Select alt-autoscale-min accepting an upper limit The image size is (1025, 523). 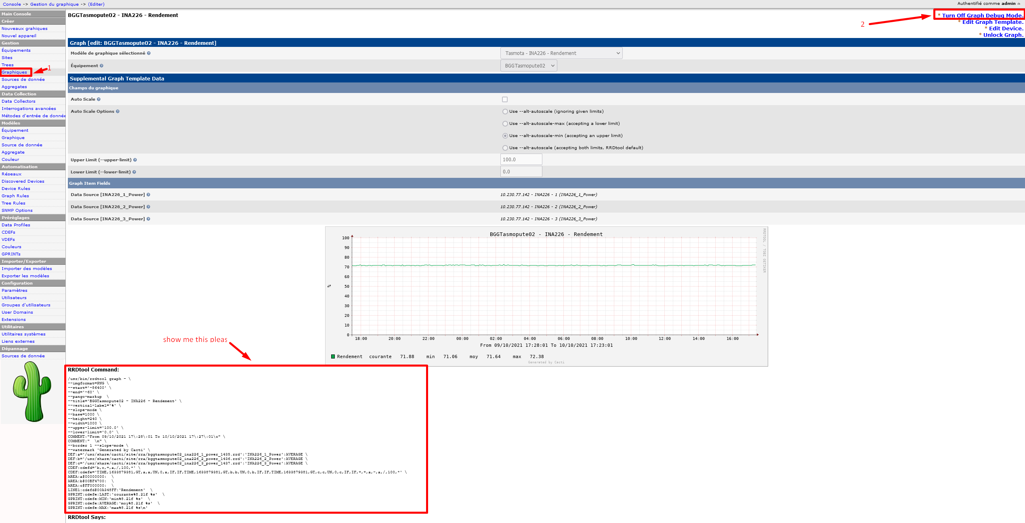(505, 136)
